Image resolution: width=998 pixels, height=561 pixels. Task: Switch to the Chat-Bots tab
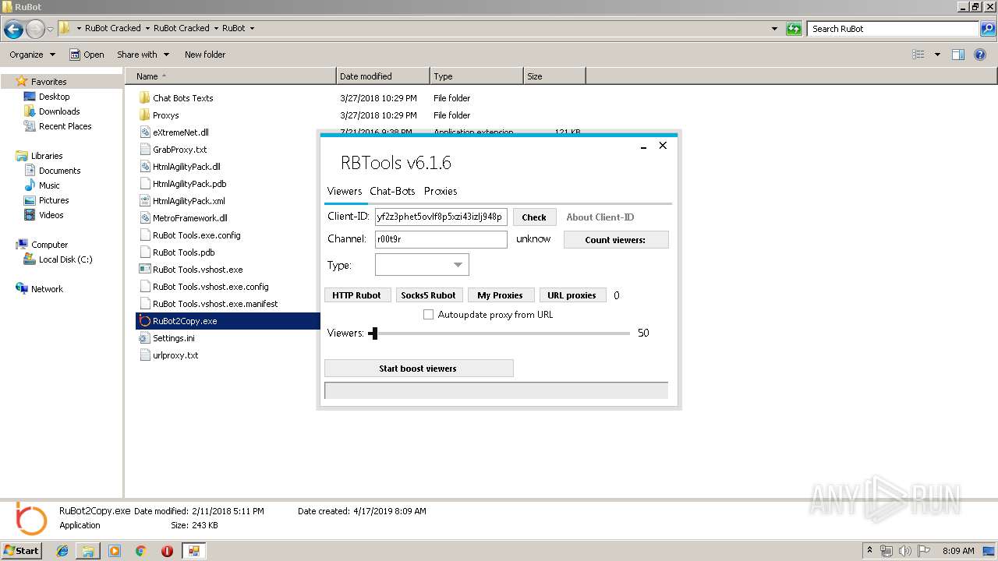(392, 191)
